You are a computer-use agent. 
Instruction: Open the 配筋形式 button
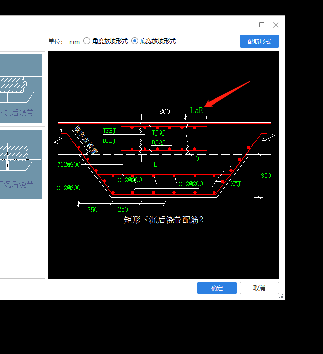(x=259, y=41)
